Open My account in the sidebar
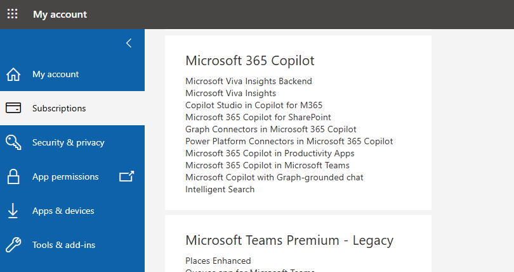The height and width of the screenshot is (272, 514). click(55, 74)
